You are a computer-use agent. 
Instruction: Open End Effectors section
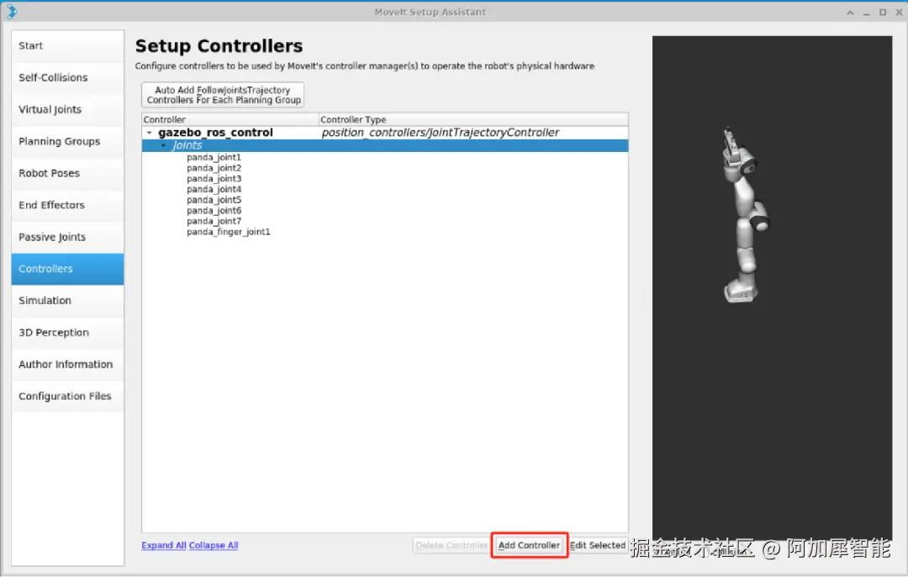point(67,205)
